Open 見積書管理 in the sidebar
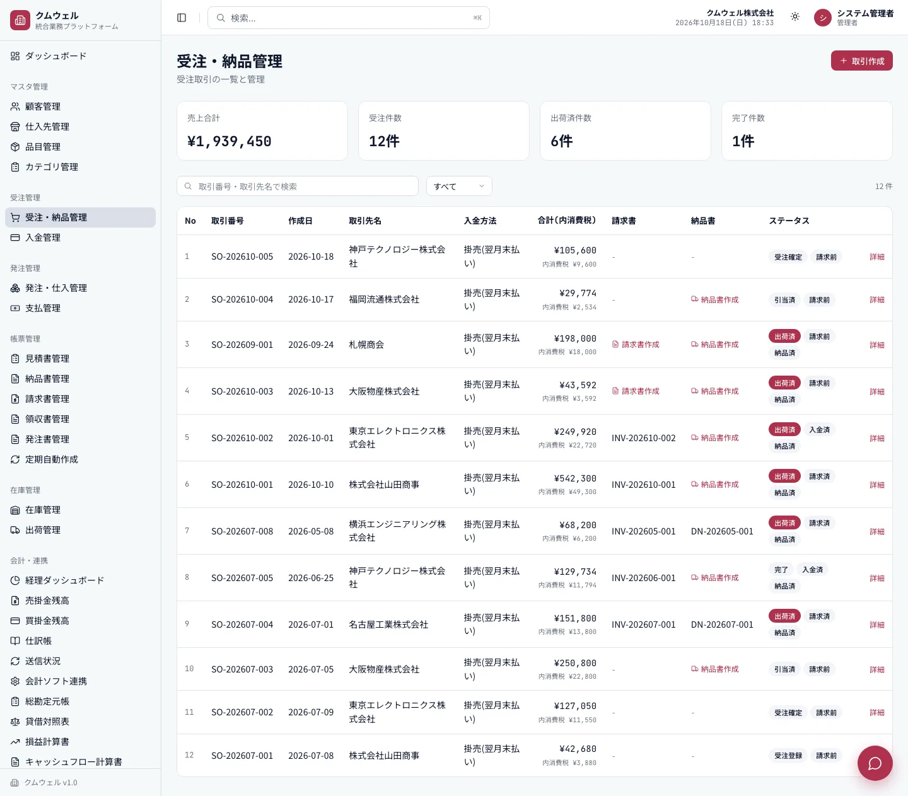This screenshot has width=908, height=796. pyautogui.click(x=80, y=359)
